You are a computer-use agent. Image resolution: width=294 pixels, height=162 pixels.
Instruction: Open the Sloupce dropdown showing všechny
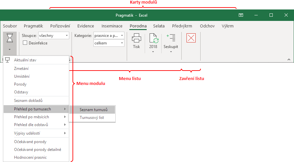click(x=54, y=35)
